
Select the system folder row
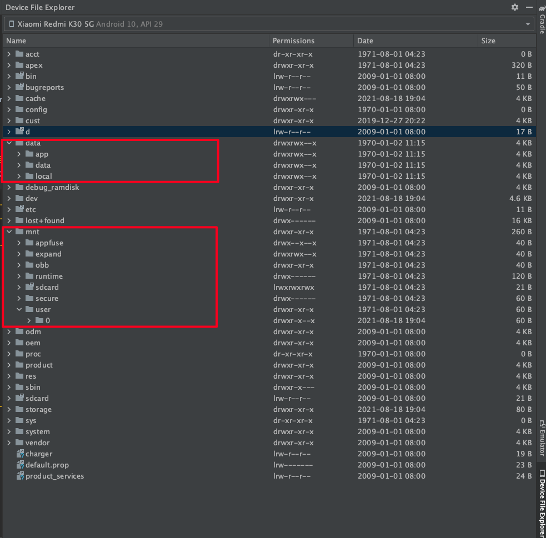click(269, 431)
